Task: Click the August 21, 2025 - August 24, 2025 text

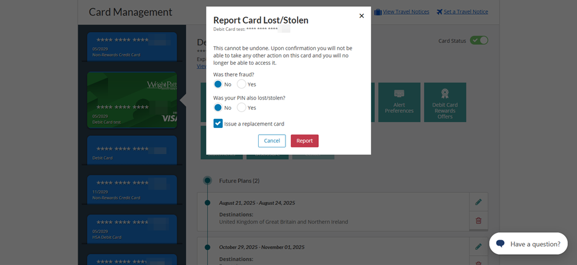Action: pos(257,203)
